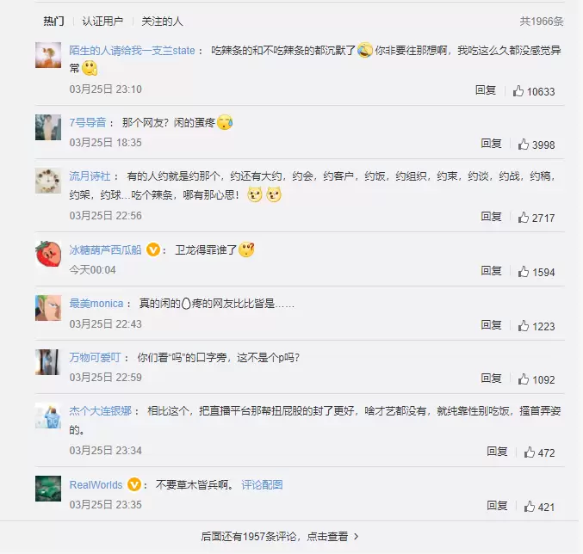This screenshot has height=554, width=583.
Task: Select the 热门 tab
Action: pos(54,22)
